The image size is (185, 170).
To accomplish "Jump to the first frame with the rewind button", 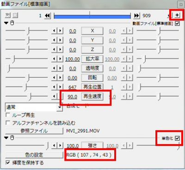I will [x=48, y=16].
